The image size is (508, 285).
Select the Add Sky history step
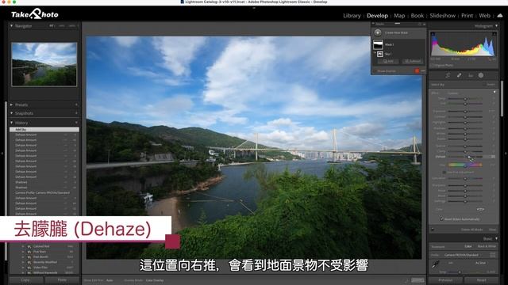44,130
